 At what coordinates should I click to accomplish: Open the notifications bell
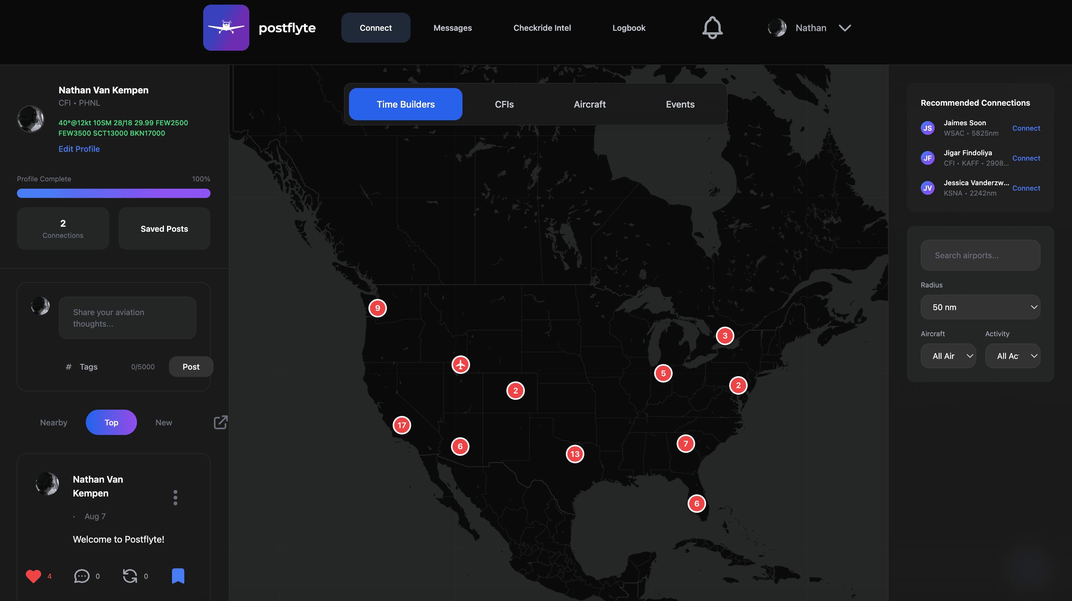pos(712,28)
